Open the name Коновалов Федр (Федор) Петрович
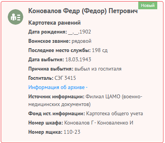 click(83, 11)
